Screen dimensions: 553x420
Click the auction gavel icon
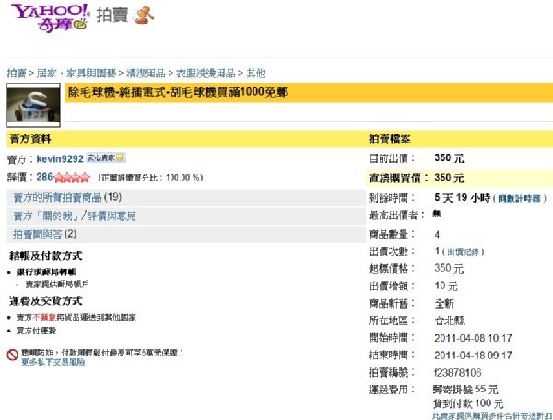point(144,16)
